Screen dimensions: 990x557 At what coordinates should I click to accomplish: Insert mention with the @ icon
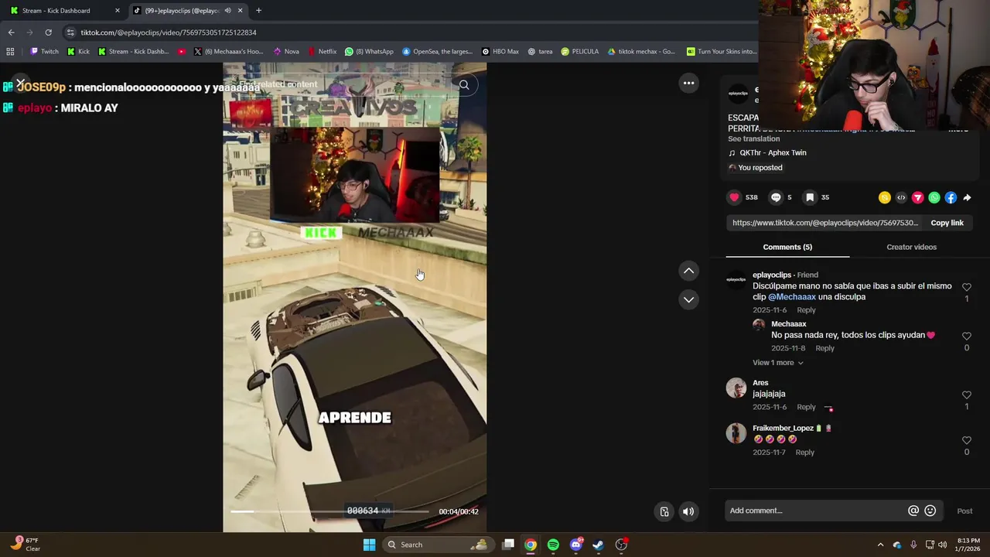[x=913, y=511]
